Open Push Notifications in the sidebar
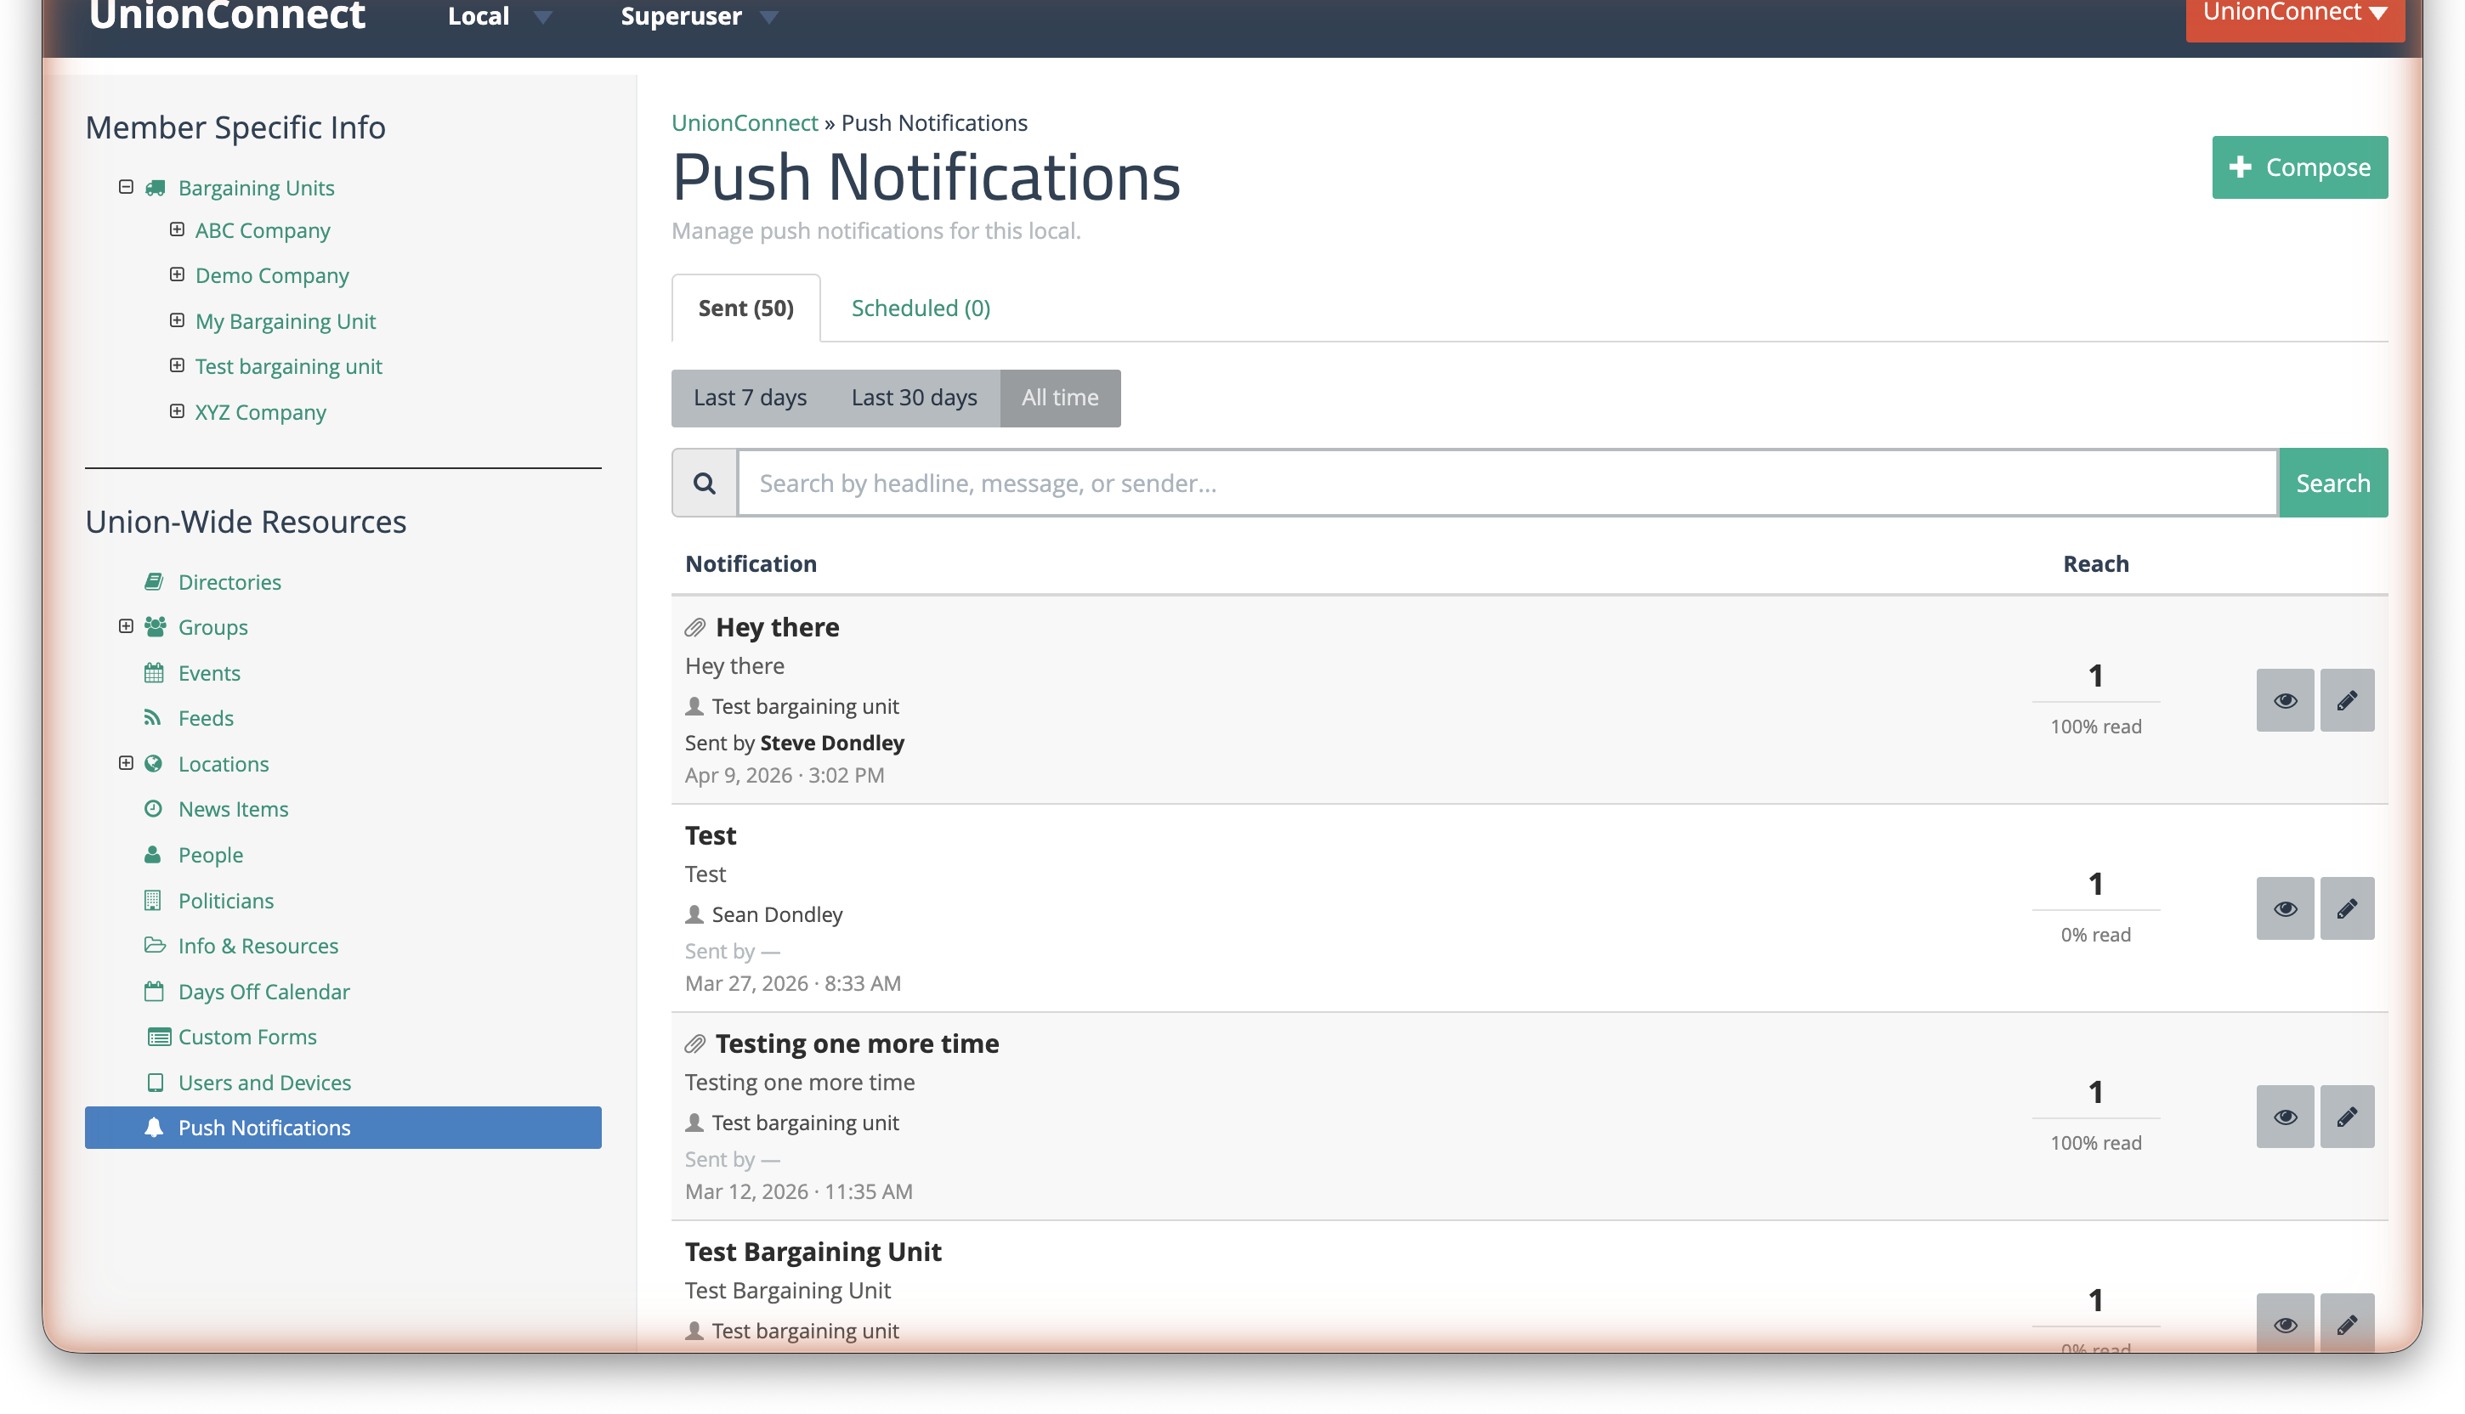This screenshot has width=2465, height=1414. coord(343,1128)
